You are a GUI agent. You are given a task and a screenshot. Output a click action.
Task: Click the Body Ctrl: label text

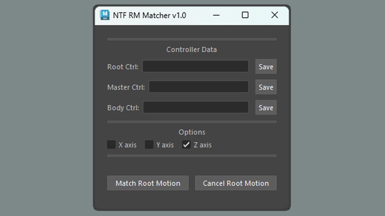[123, 108]
